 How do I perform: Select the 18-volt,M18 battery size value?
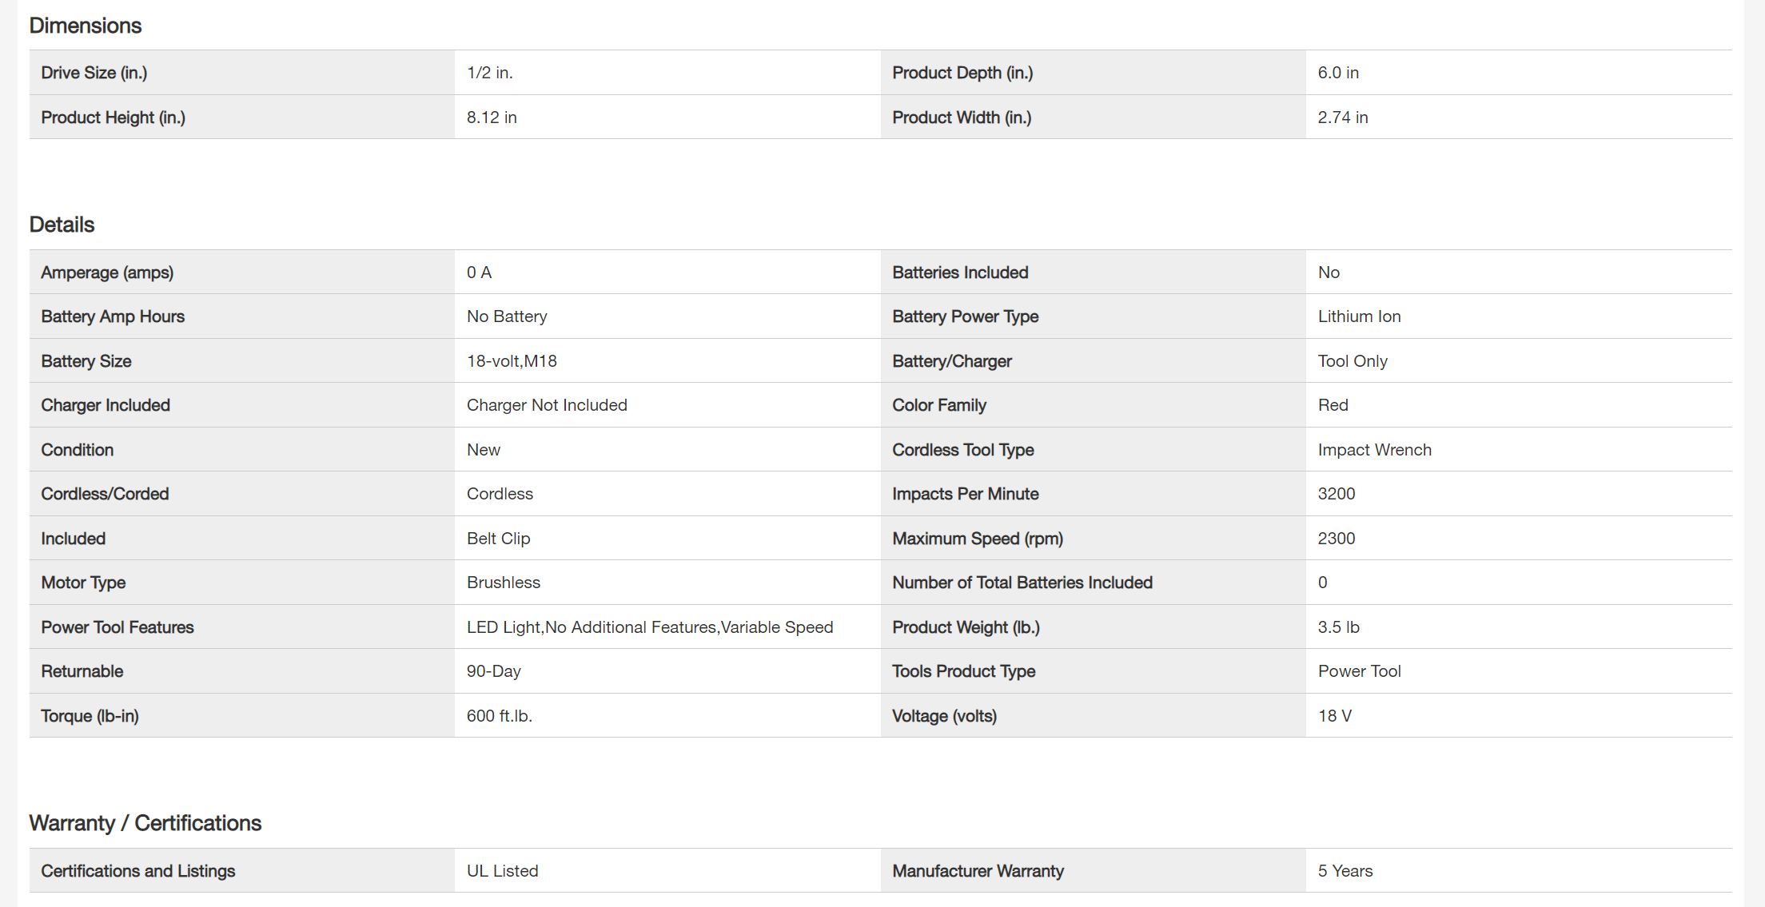click(x=512, y=361)
